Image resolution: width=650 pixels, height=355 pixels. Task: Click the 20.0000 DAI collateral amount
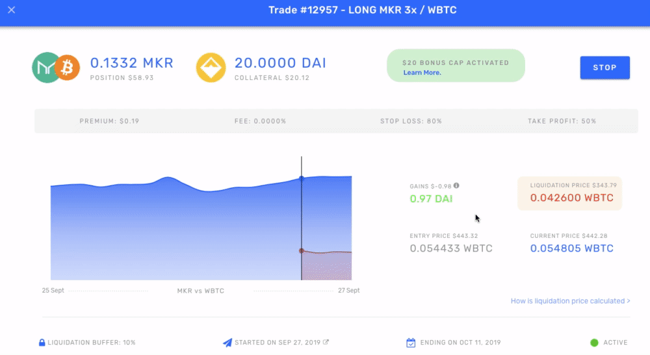(x=280, y=63)
